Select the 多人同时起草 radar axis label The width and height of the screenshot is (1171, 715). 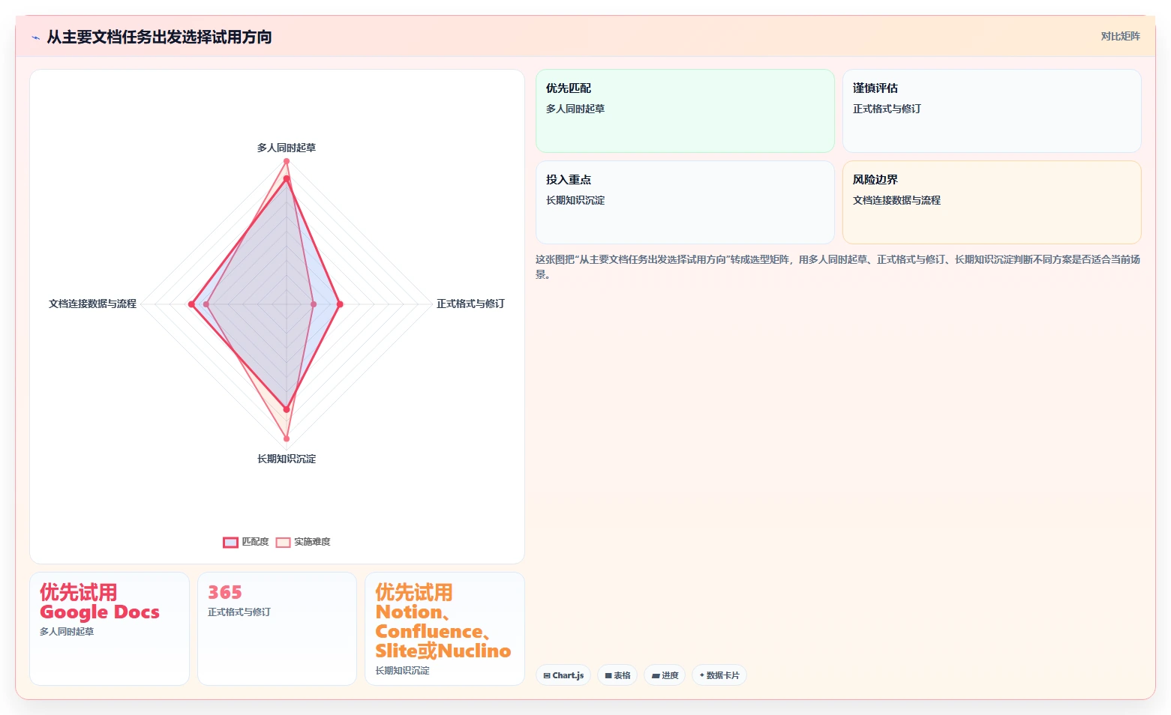[x=287, y=148]
